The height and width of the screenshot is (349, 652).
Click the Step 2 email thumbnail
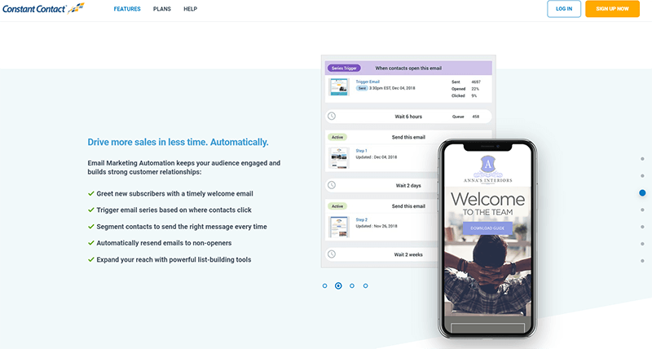[339, 228]
